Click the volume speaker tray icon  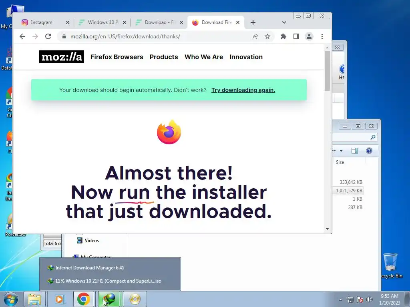click(369, 299)
